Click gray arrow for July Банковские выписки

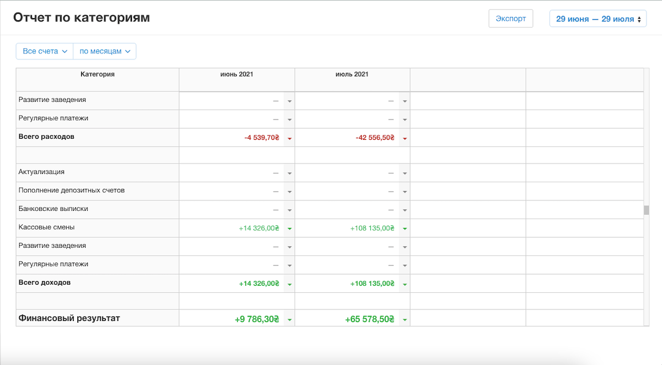404,210
